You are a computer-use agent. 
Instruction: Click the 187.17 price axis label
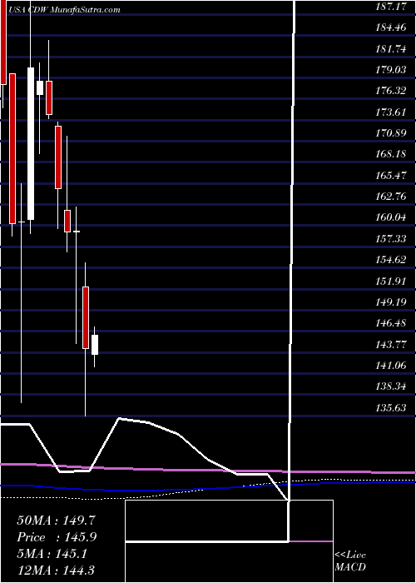(389, 7)
